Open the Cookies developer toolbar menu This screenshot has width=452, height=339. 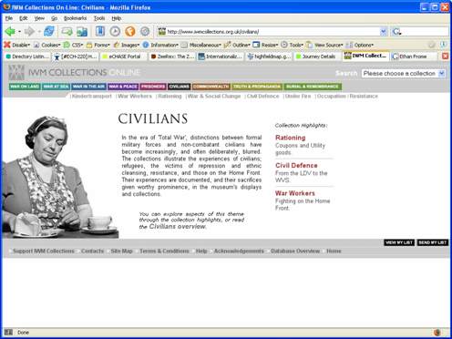click(x=47, y=45)
